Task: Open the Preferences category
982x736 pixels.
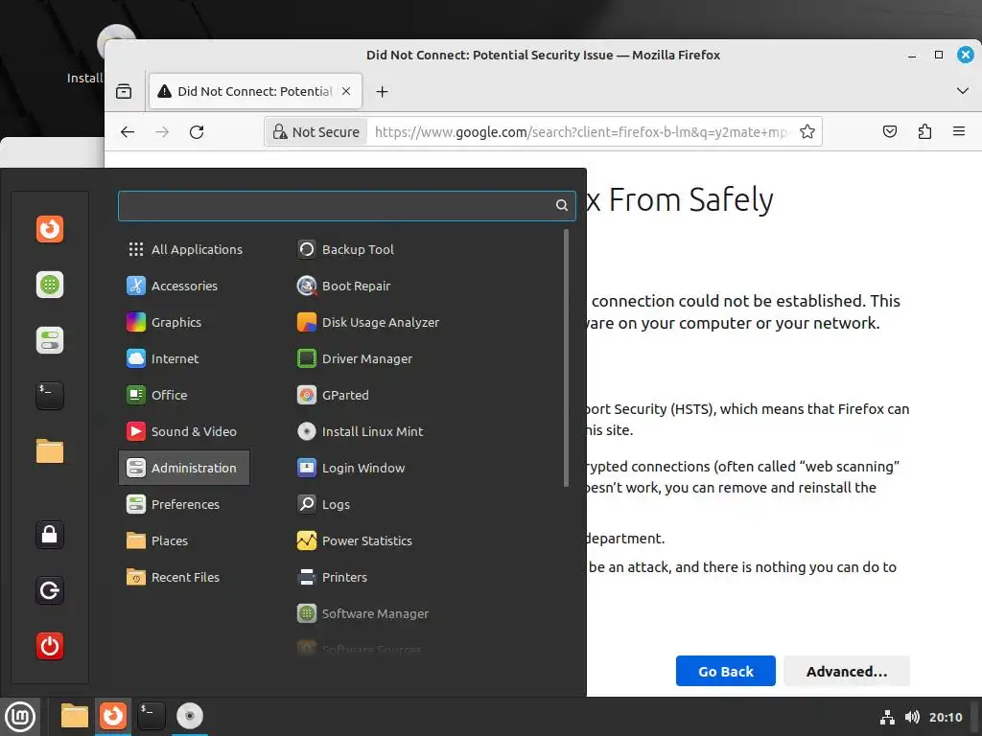Action: point(184,504)
